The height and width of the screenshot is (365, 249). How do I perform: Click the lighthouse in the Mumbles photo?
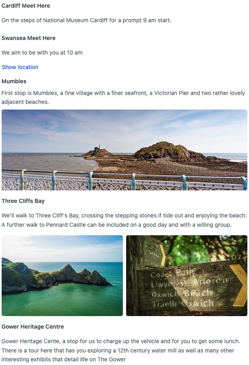tap(100, 146)
